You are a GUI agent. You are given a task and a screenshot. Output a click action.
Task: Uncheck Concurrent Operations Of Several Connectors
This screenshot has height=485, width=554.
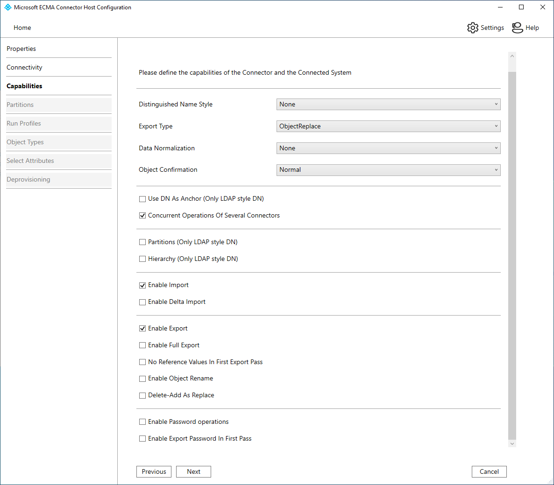tap(142, 216)
